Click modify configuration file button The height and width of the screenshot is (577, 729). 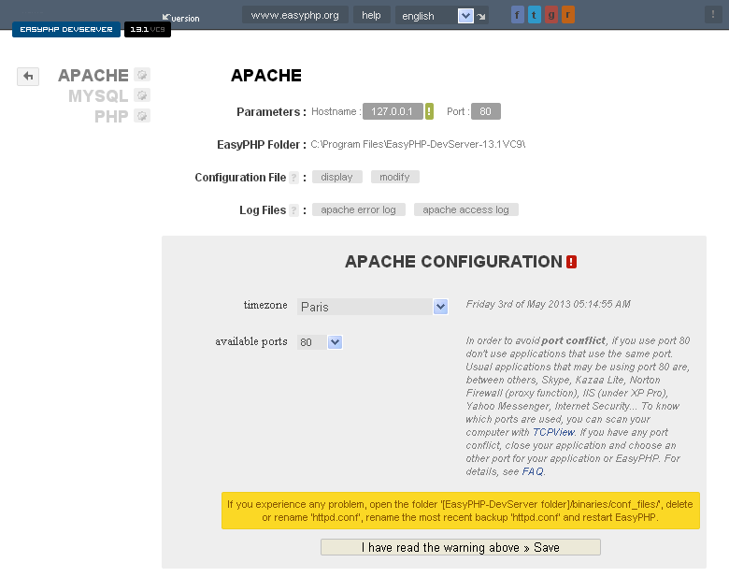(x=394, y=178)
